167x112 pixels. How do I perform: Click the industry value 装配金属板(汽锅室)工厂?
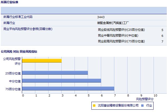pyautogui.click(x=113, y=23)
